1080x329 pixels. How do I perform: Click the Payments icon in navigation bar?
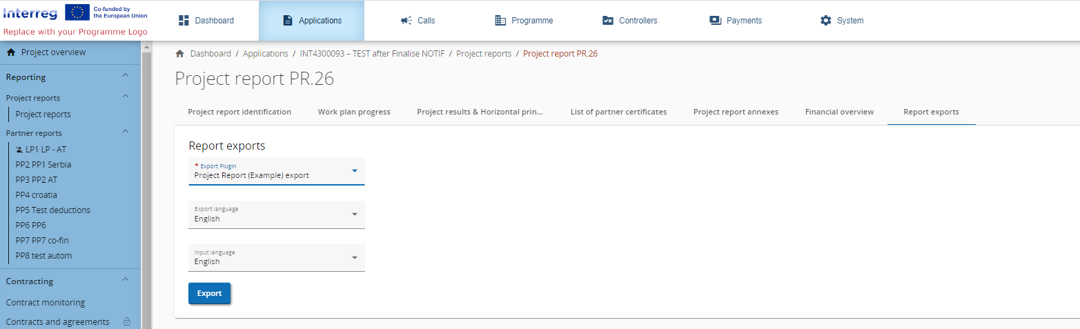coord(715,21)
